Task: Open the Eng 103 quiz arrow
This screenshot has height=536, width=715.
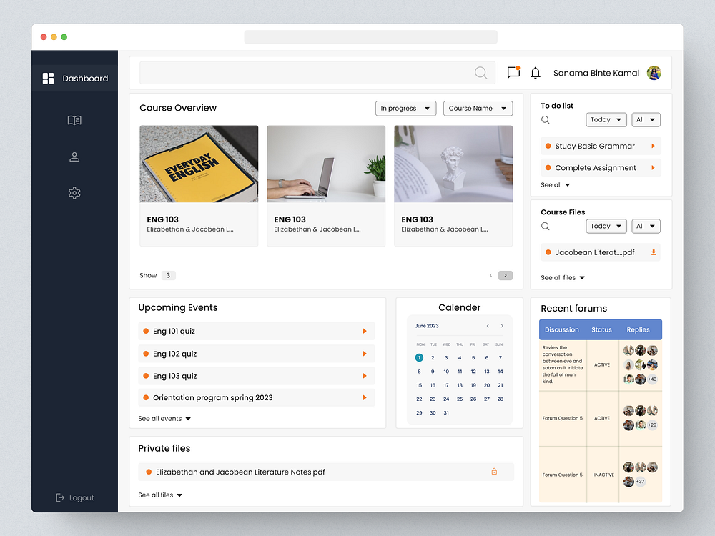Action: (x=365, y=376)
